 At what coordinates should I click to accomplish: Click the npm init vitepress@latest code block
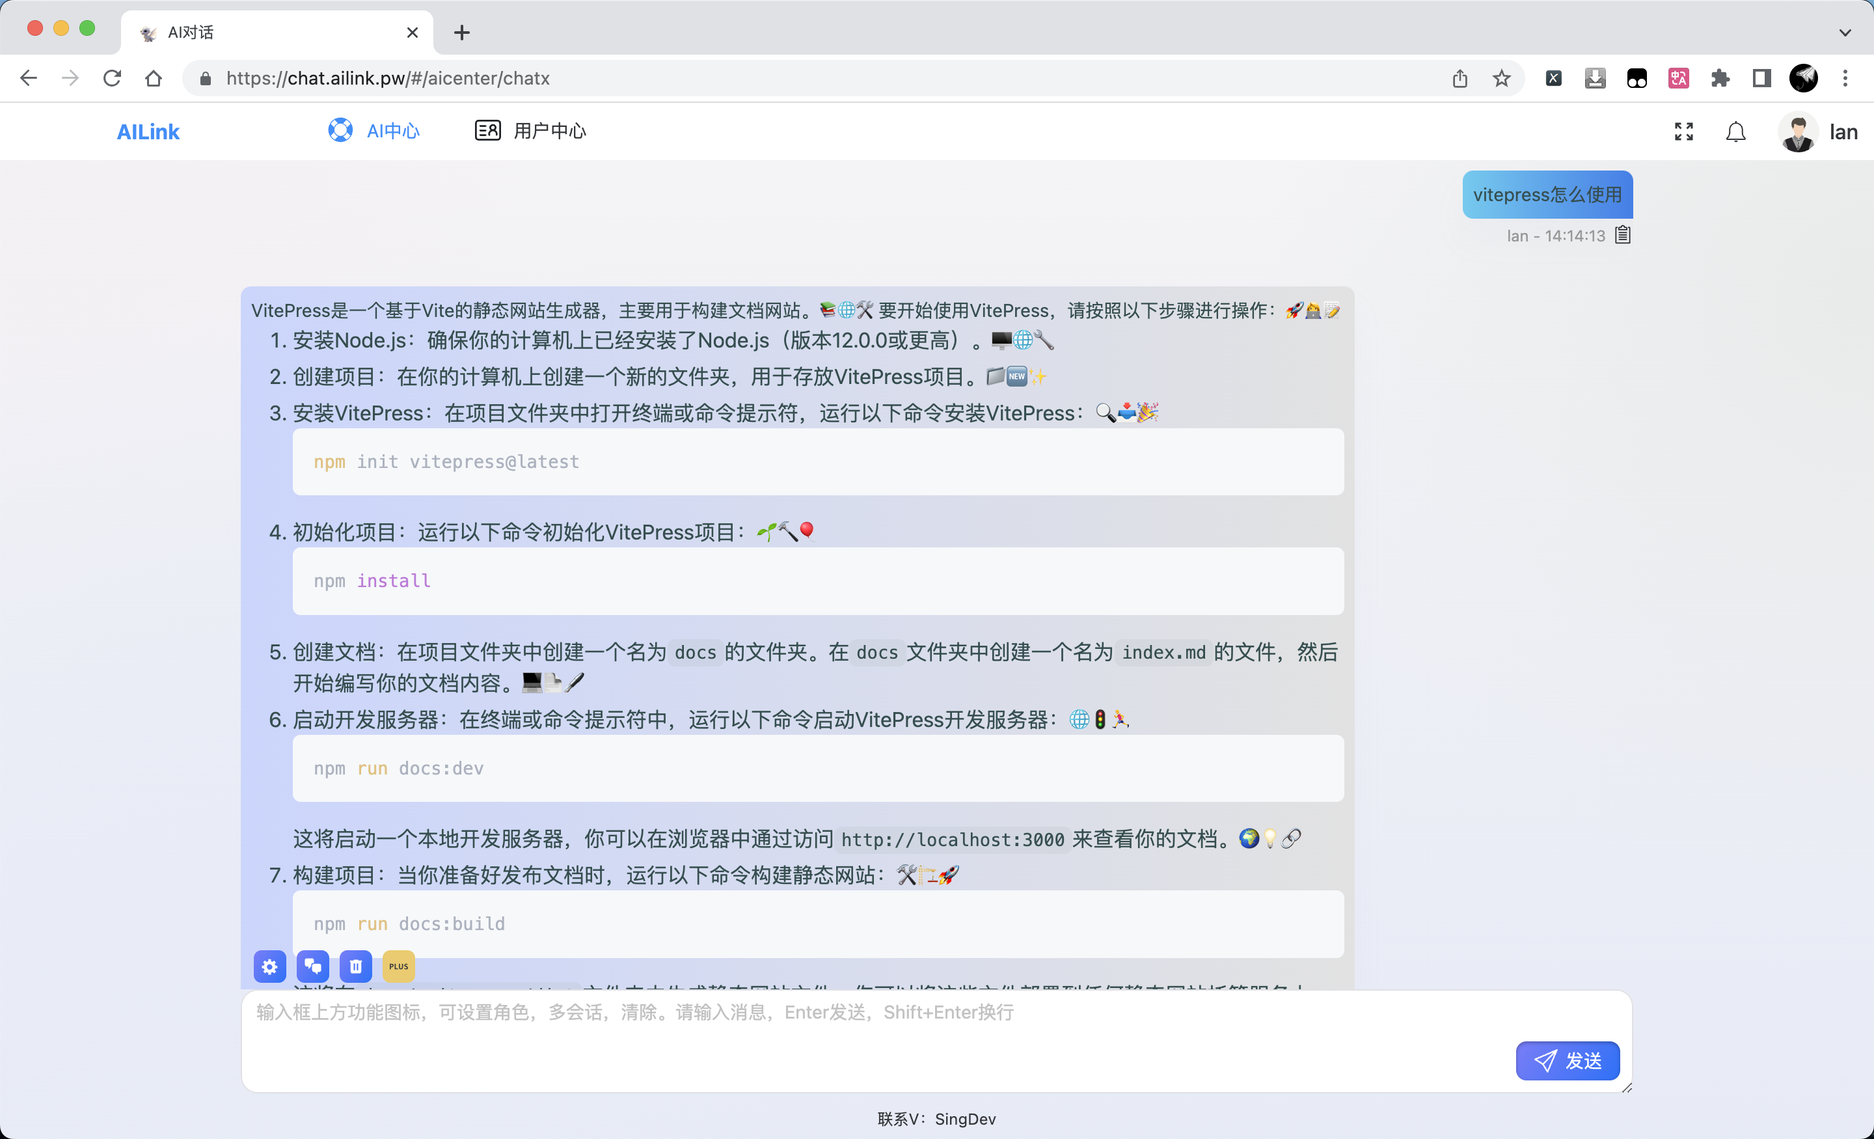coord(817,462)
